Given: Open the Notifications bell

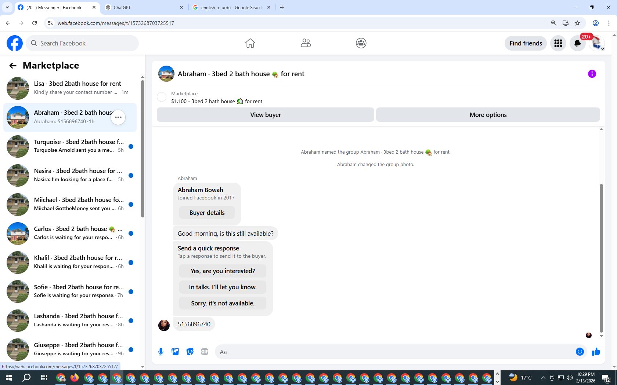Looking at the screenshot, I should point(577,43).
